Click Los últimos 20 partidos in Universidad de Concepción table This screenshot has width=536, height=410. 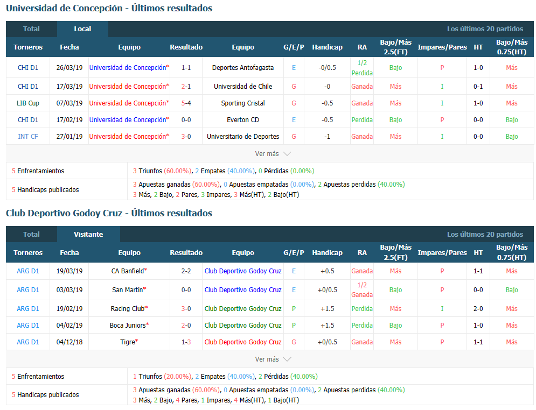click(485, 29)
